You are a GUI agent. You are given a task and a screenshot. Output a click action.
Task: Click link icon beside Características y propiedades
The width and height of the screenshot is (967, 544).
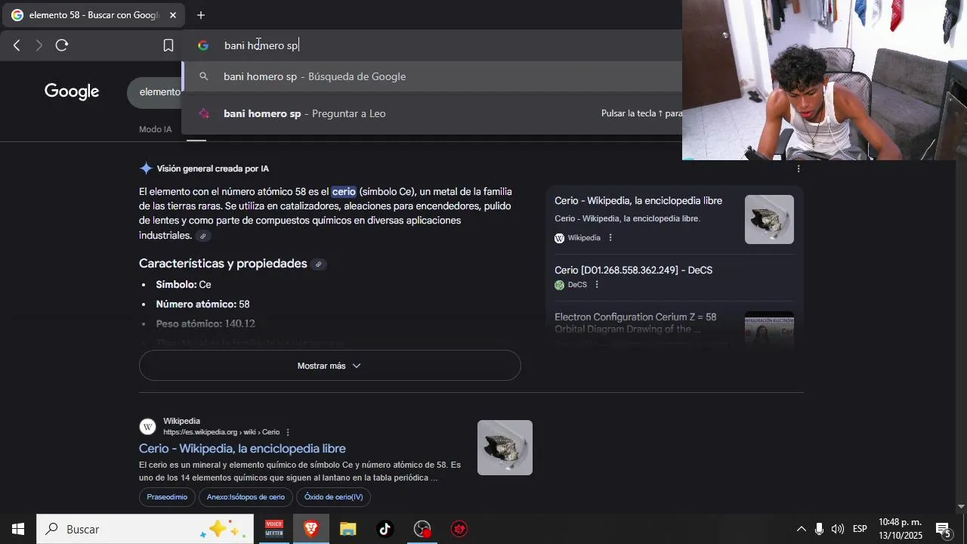point(318,264)
